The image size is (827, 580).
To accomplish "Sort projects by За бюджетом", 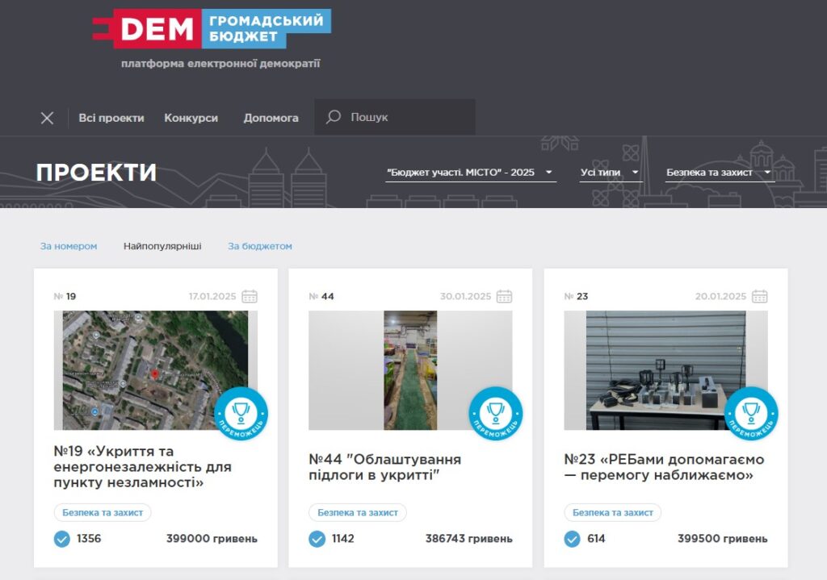I will point(259,246).
